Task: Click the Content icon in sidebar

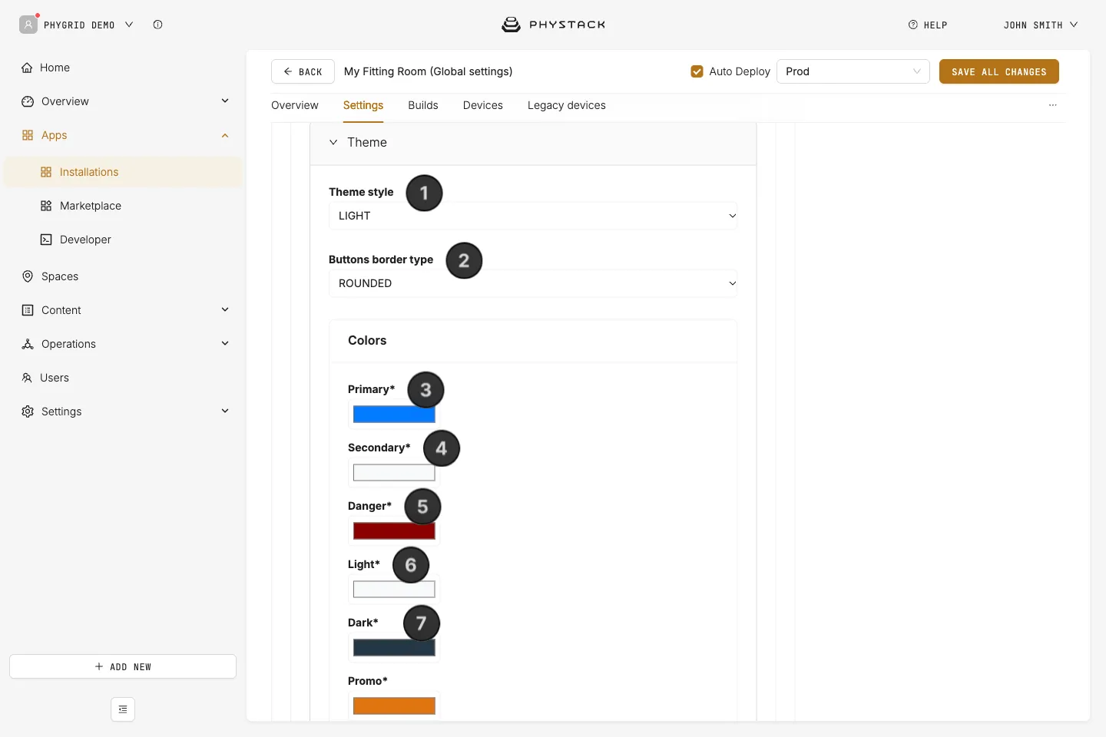Action: point(28,310)
